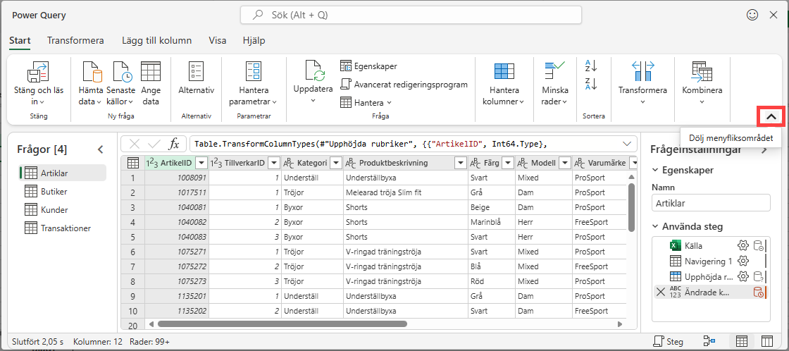789x351 pixels.
Task: Collapse the Använda steg section
Action: pyautogui.click(x=654, y=227)
